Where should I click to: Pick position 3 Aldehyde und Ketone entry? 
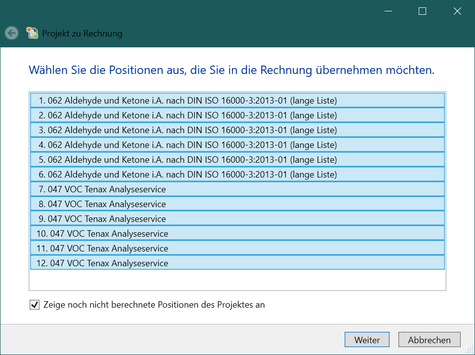[x=237, y=130]
